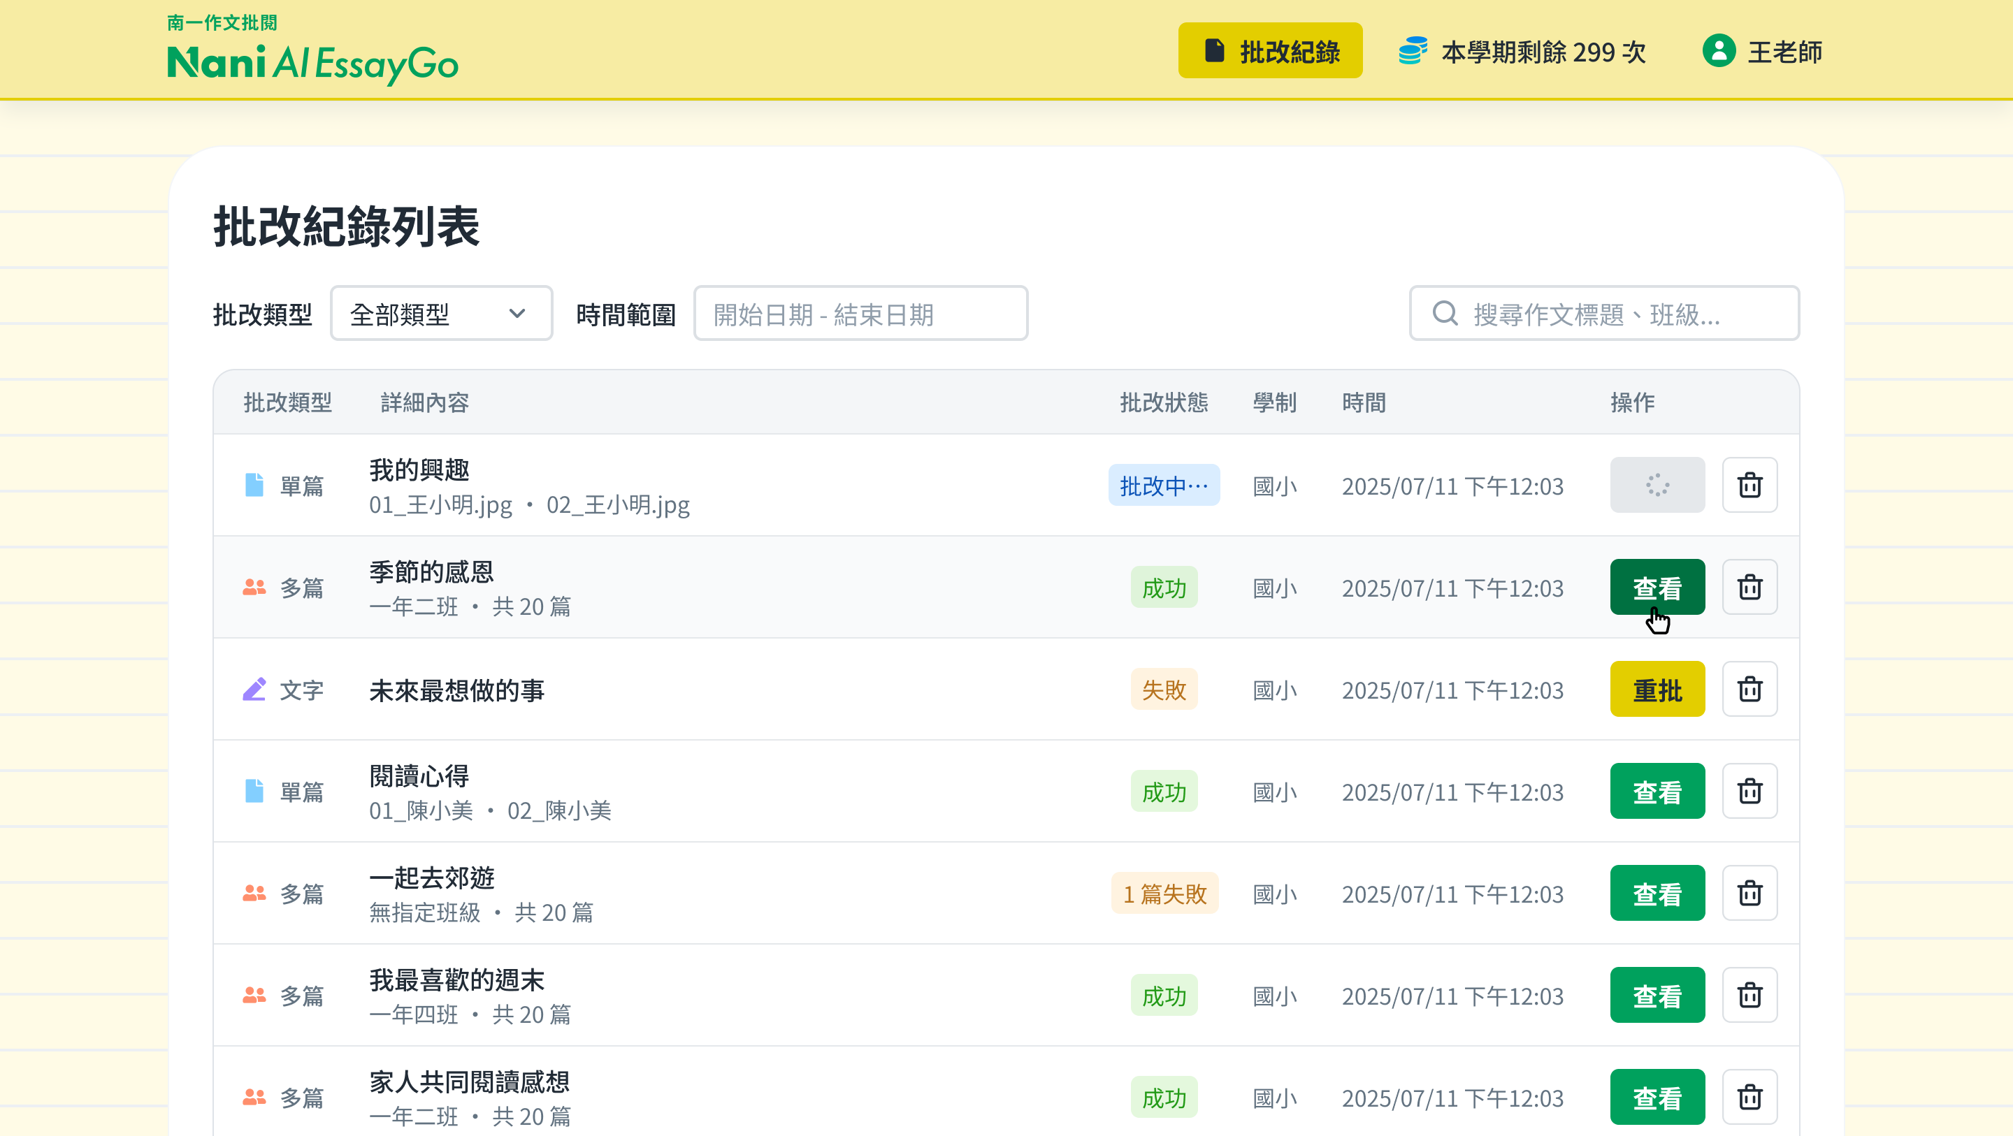Click the 詳細內容 column header
This screenshot has height=1136, width=2013.
[424, 402]
